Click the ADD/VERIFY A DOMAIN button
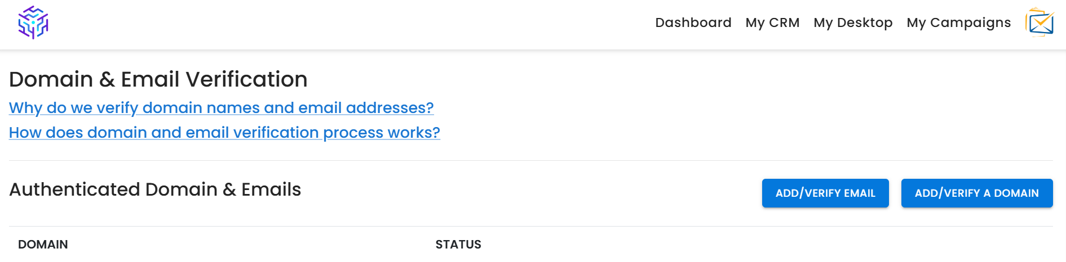Screen dimensions: 1066x262 [x=977, y=193]
